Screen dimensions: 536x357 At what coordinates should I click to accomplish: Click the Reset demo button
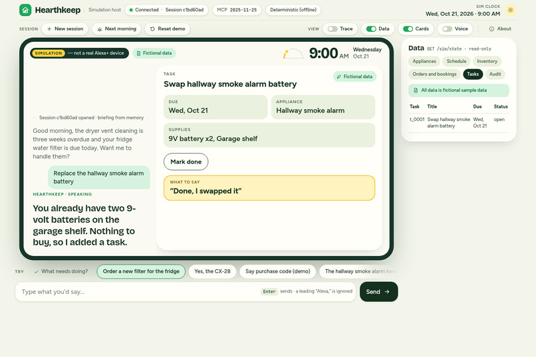coord(168,29)
